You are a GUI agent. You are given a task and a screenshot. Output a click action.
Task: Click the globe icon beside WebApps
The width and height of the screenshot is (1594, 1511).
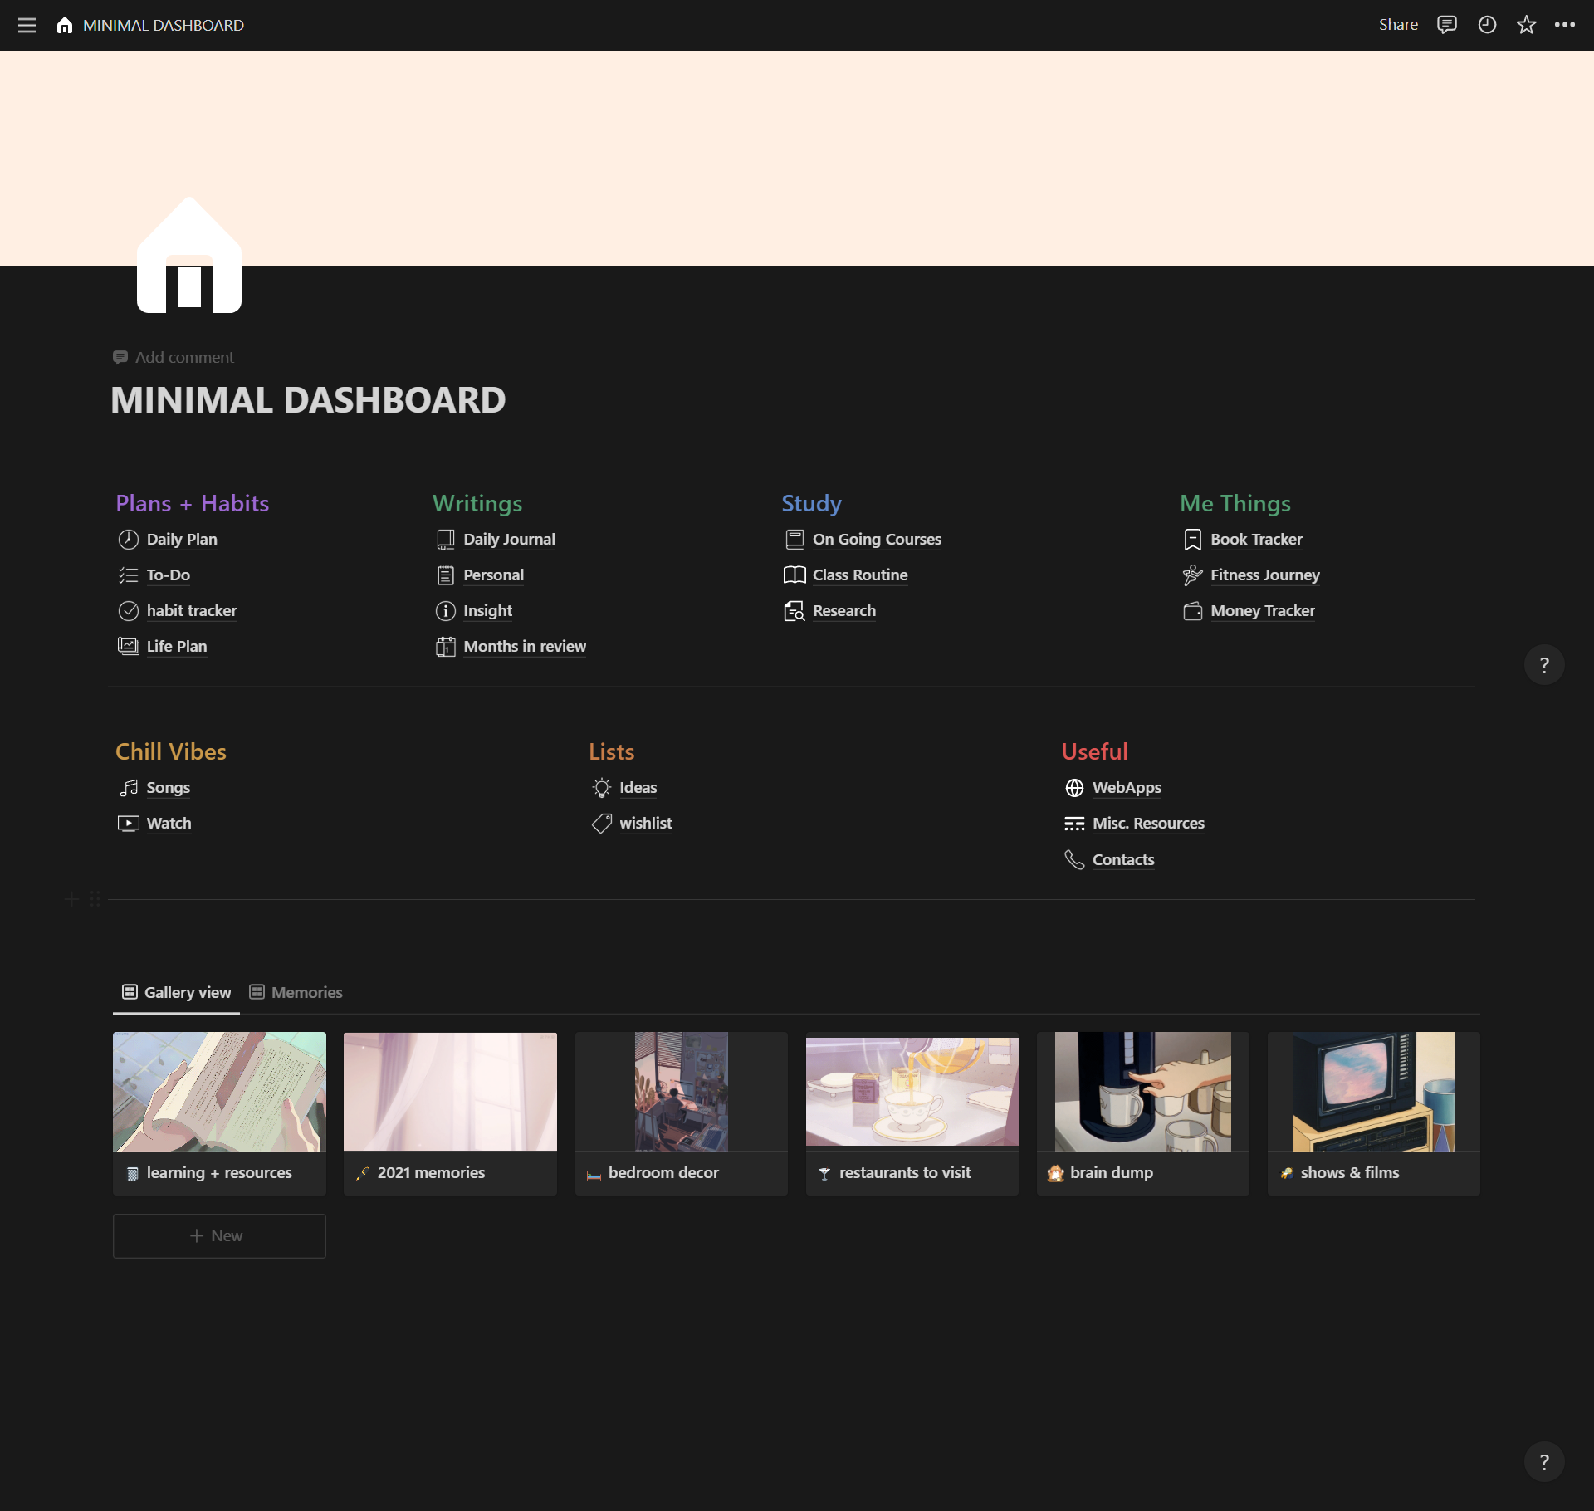point(1074,787)
